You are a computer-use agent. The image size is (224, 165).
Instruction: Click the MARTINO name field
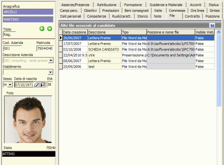[x=28, y=19]
